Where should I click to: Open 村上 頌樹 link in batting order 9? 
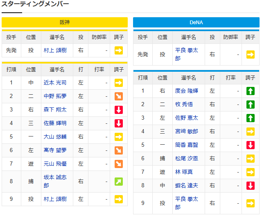[x=55, y=199]
